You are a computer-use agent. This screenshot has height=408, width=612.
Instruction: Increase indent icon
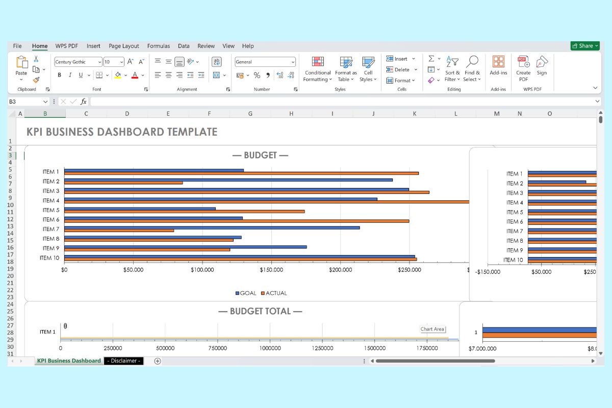201,75
